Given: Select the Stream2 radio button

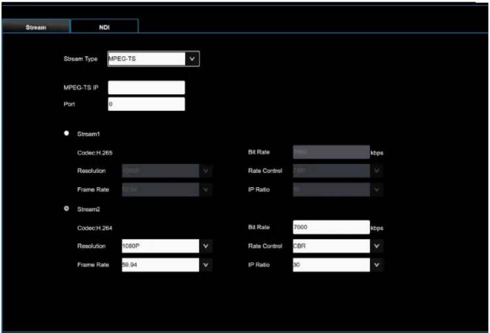Looking at the screenshot, I should click(x=66, y=209).
